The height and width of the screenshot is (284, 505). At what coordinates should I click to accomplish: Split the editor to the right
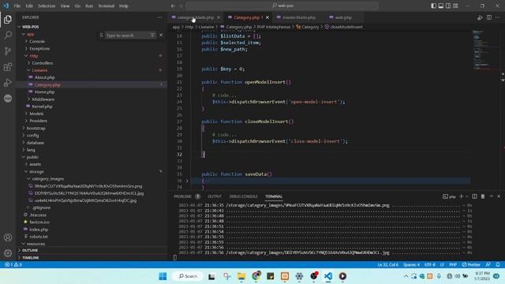coord(489,17)
